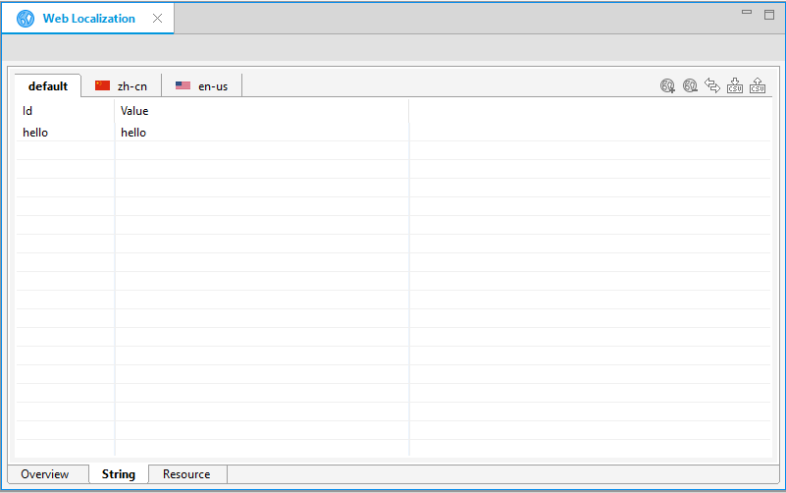Screen dimensions: 786x493
Task: Click the China flag icon
Action: pyautogui.click(x=102, y=86)
